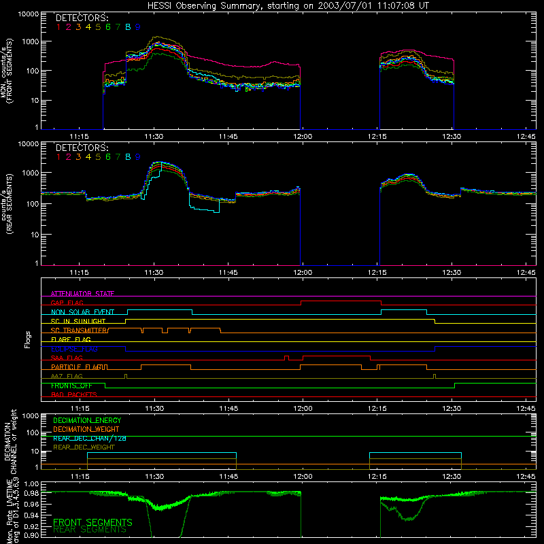The height and width of the screenshot is (544, 544).
Task: Click the GAP_FLAG label
Action: tap(67, 303)
